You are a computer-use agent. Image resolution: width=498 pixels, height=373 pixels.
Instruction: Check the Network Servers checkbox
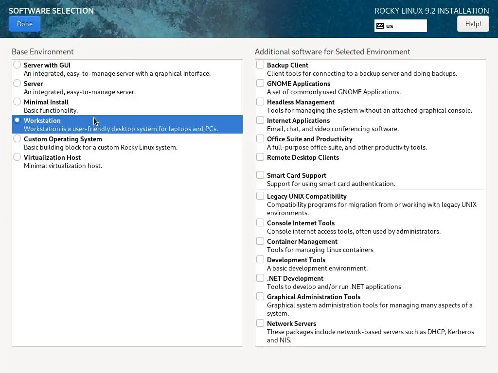coord(260,323)
